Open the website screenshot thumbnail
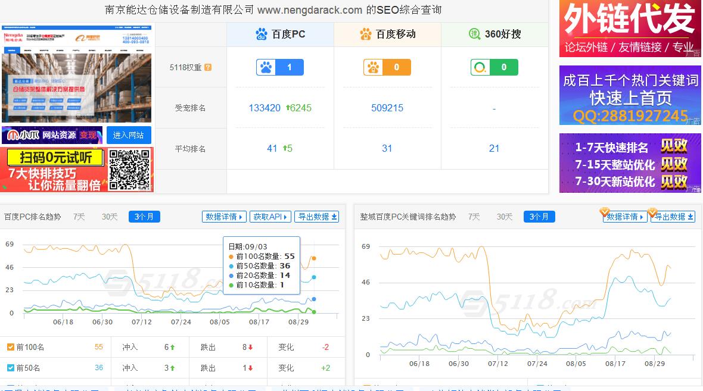The image size is (703, 391). 77,74
